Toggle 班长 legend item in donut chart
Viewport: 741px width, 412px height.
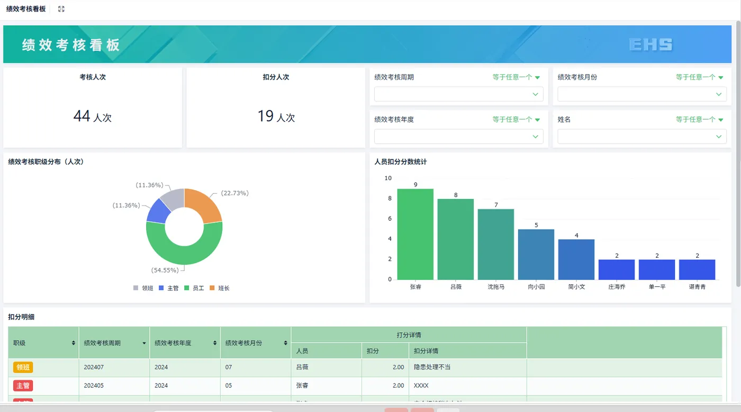click(x=219, y=288)
